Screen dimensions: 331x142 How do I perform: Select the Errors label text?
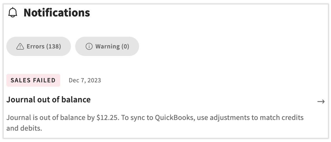(x=35, y=46)
